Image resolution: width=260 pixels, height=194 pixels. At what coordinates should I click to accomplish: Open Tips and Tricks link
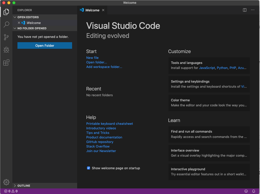98,133
